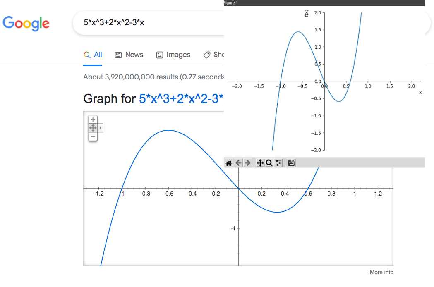Select the News search tab

134,54
